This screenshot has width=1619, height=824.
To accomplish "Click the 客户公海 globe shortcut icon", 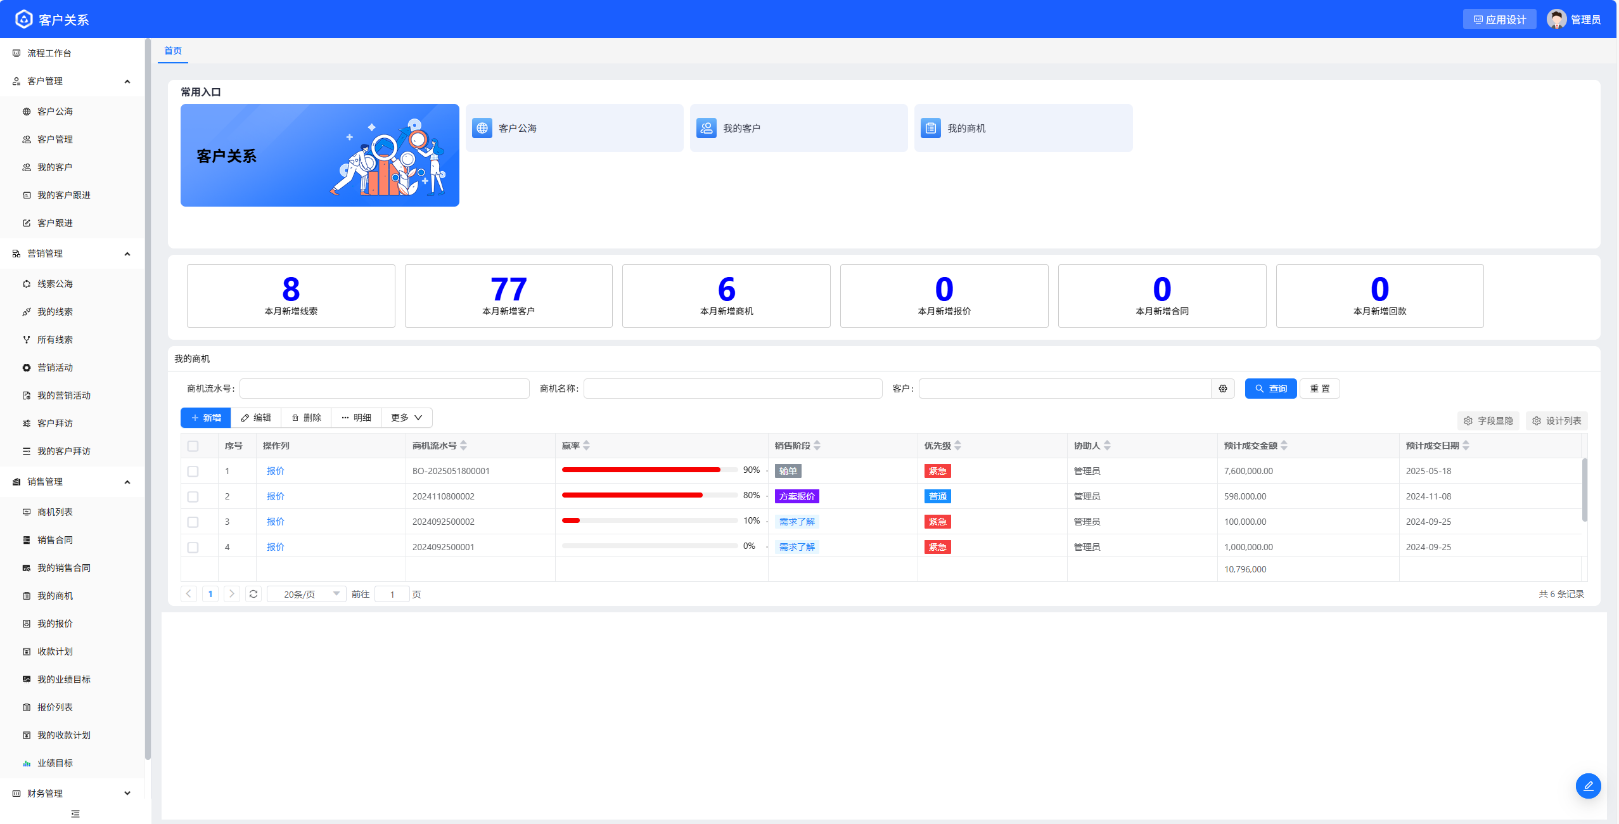I will [x=482, y=128].
